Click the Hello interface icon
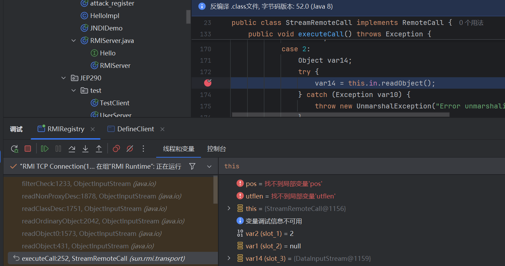This screenshot has width=505, height=266. [94, 53]
